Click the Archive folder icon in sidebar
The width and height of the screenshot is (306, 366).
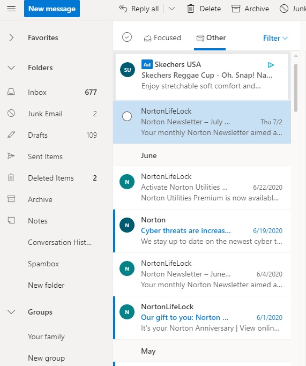point(11,199)
